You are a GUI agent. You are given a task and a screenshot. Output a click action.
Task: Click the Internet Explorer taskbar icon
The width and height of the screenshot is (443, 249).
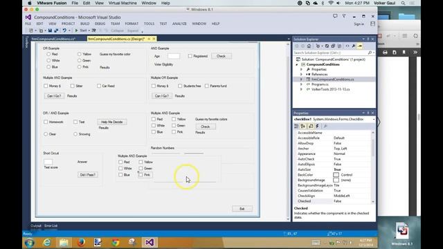click(x=46, y=242)
